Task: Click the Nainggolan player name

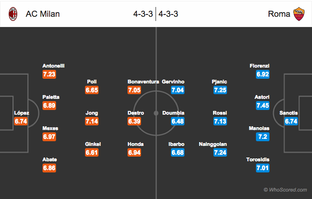Action: [x=213, y=144]
